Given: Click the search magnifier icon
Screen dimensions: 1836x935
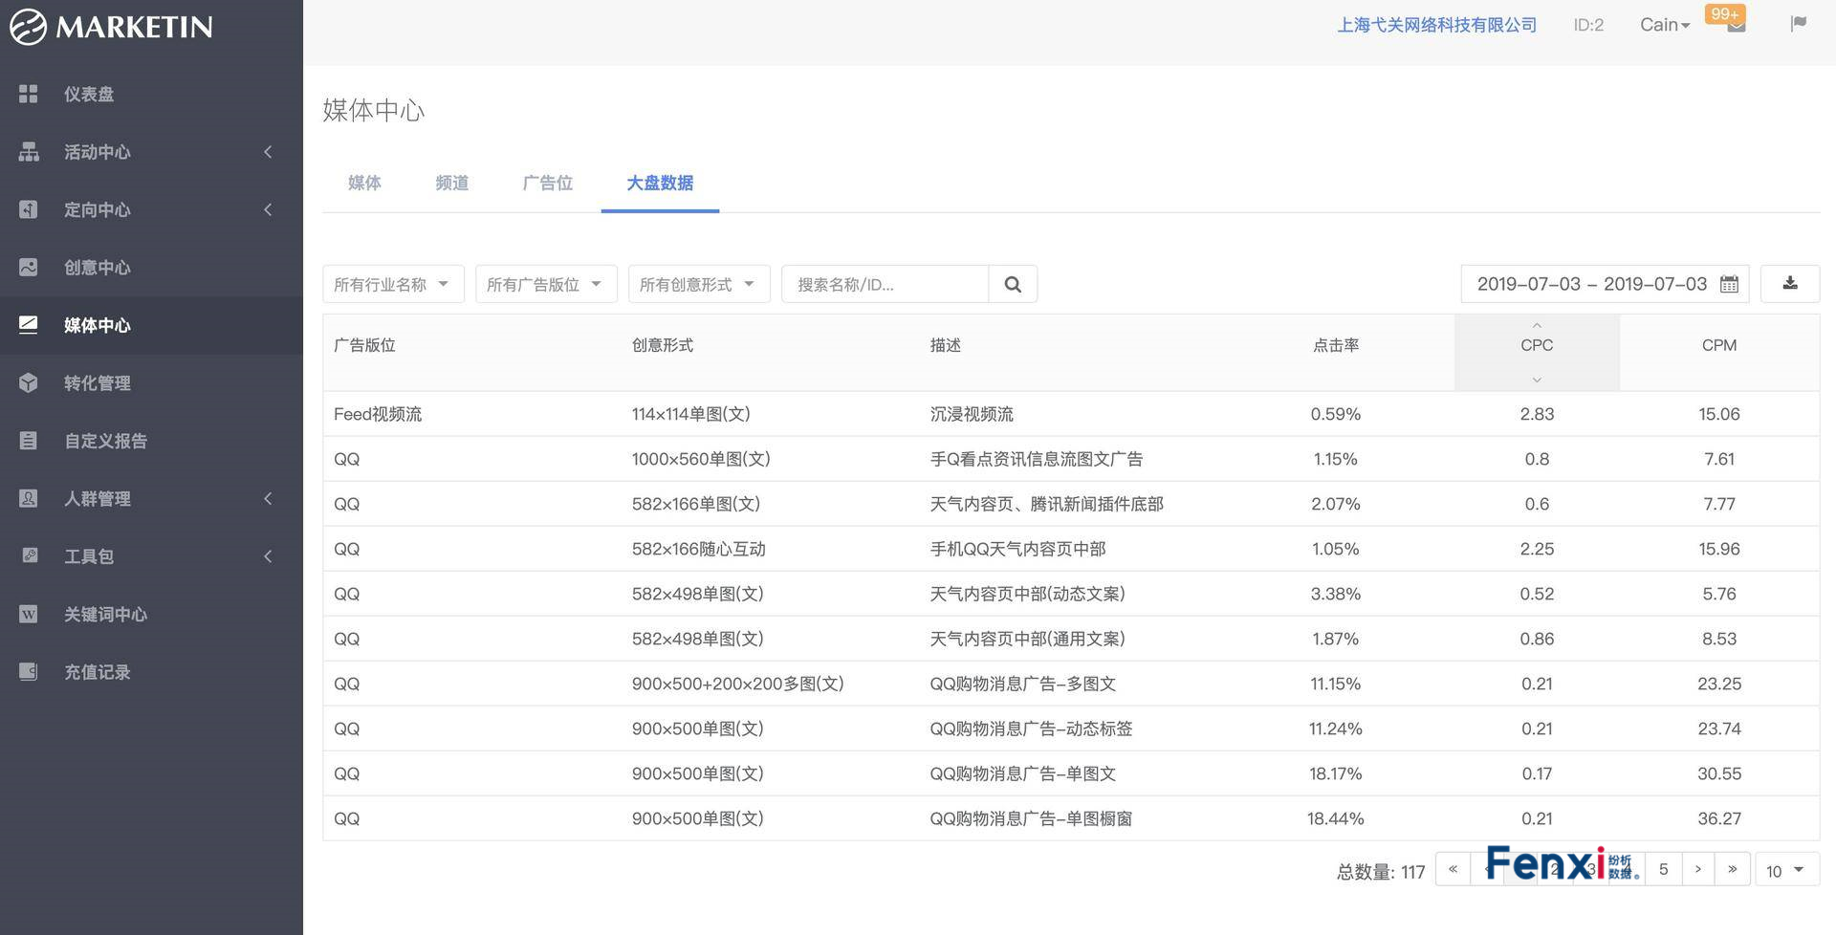Looking at the screenshot, I should point(1013,284).
